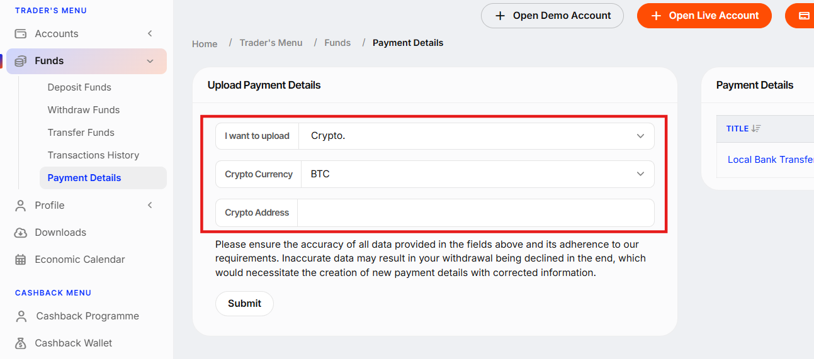Click the Economic Calendar icon
The image size is (814, 359).
[x=21, y=260]
